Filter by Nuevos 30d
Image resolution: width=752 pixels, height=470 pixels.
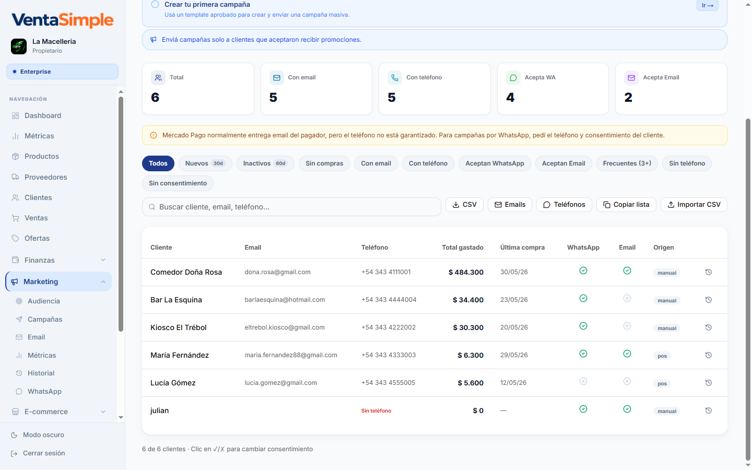pos(204,163)
